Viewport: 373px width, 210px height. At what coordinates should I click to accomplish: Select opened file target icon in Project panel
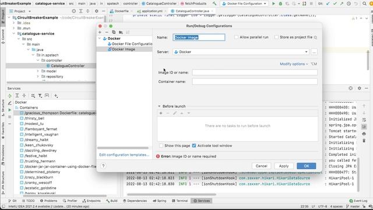(74, 11)
